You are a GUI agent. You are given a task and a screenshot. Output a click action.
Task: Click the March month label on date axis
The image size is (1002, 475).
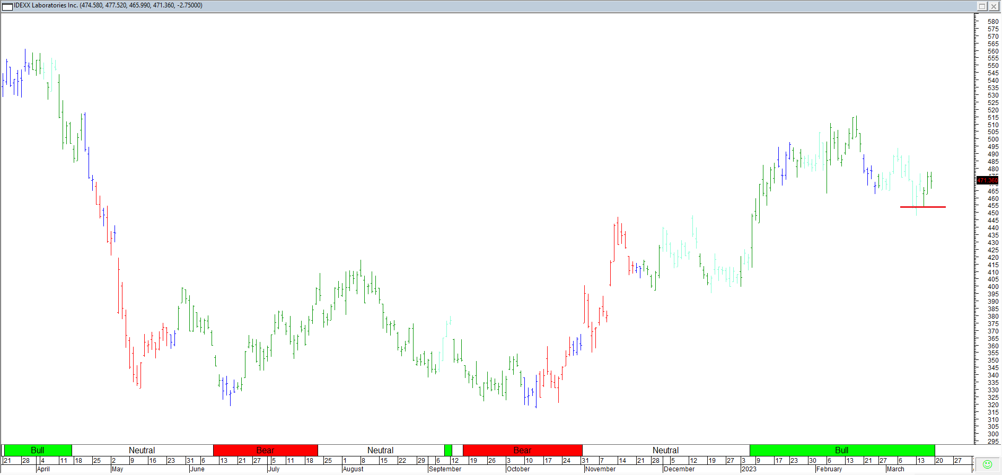click(x=895, y=469)
